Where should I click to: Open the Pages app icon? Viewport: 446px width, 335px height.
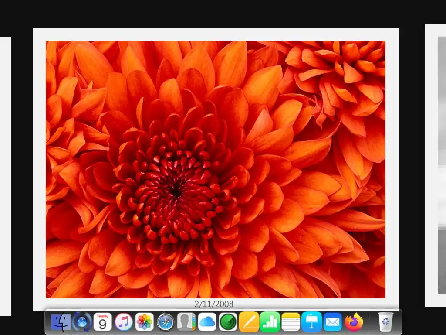point(249,322)
